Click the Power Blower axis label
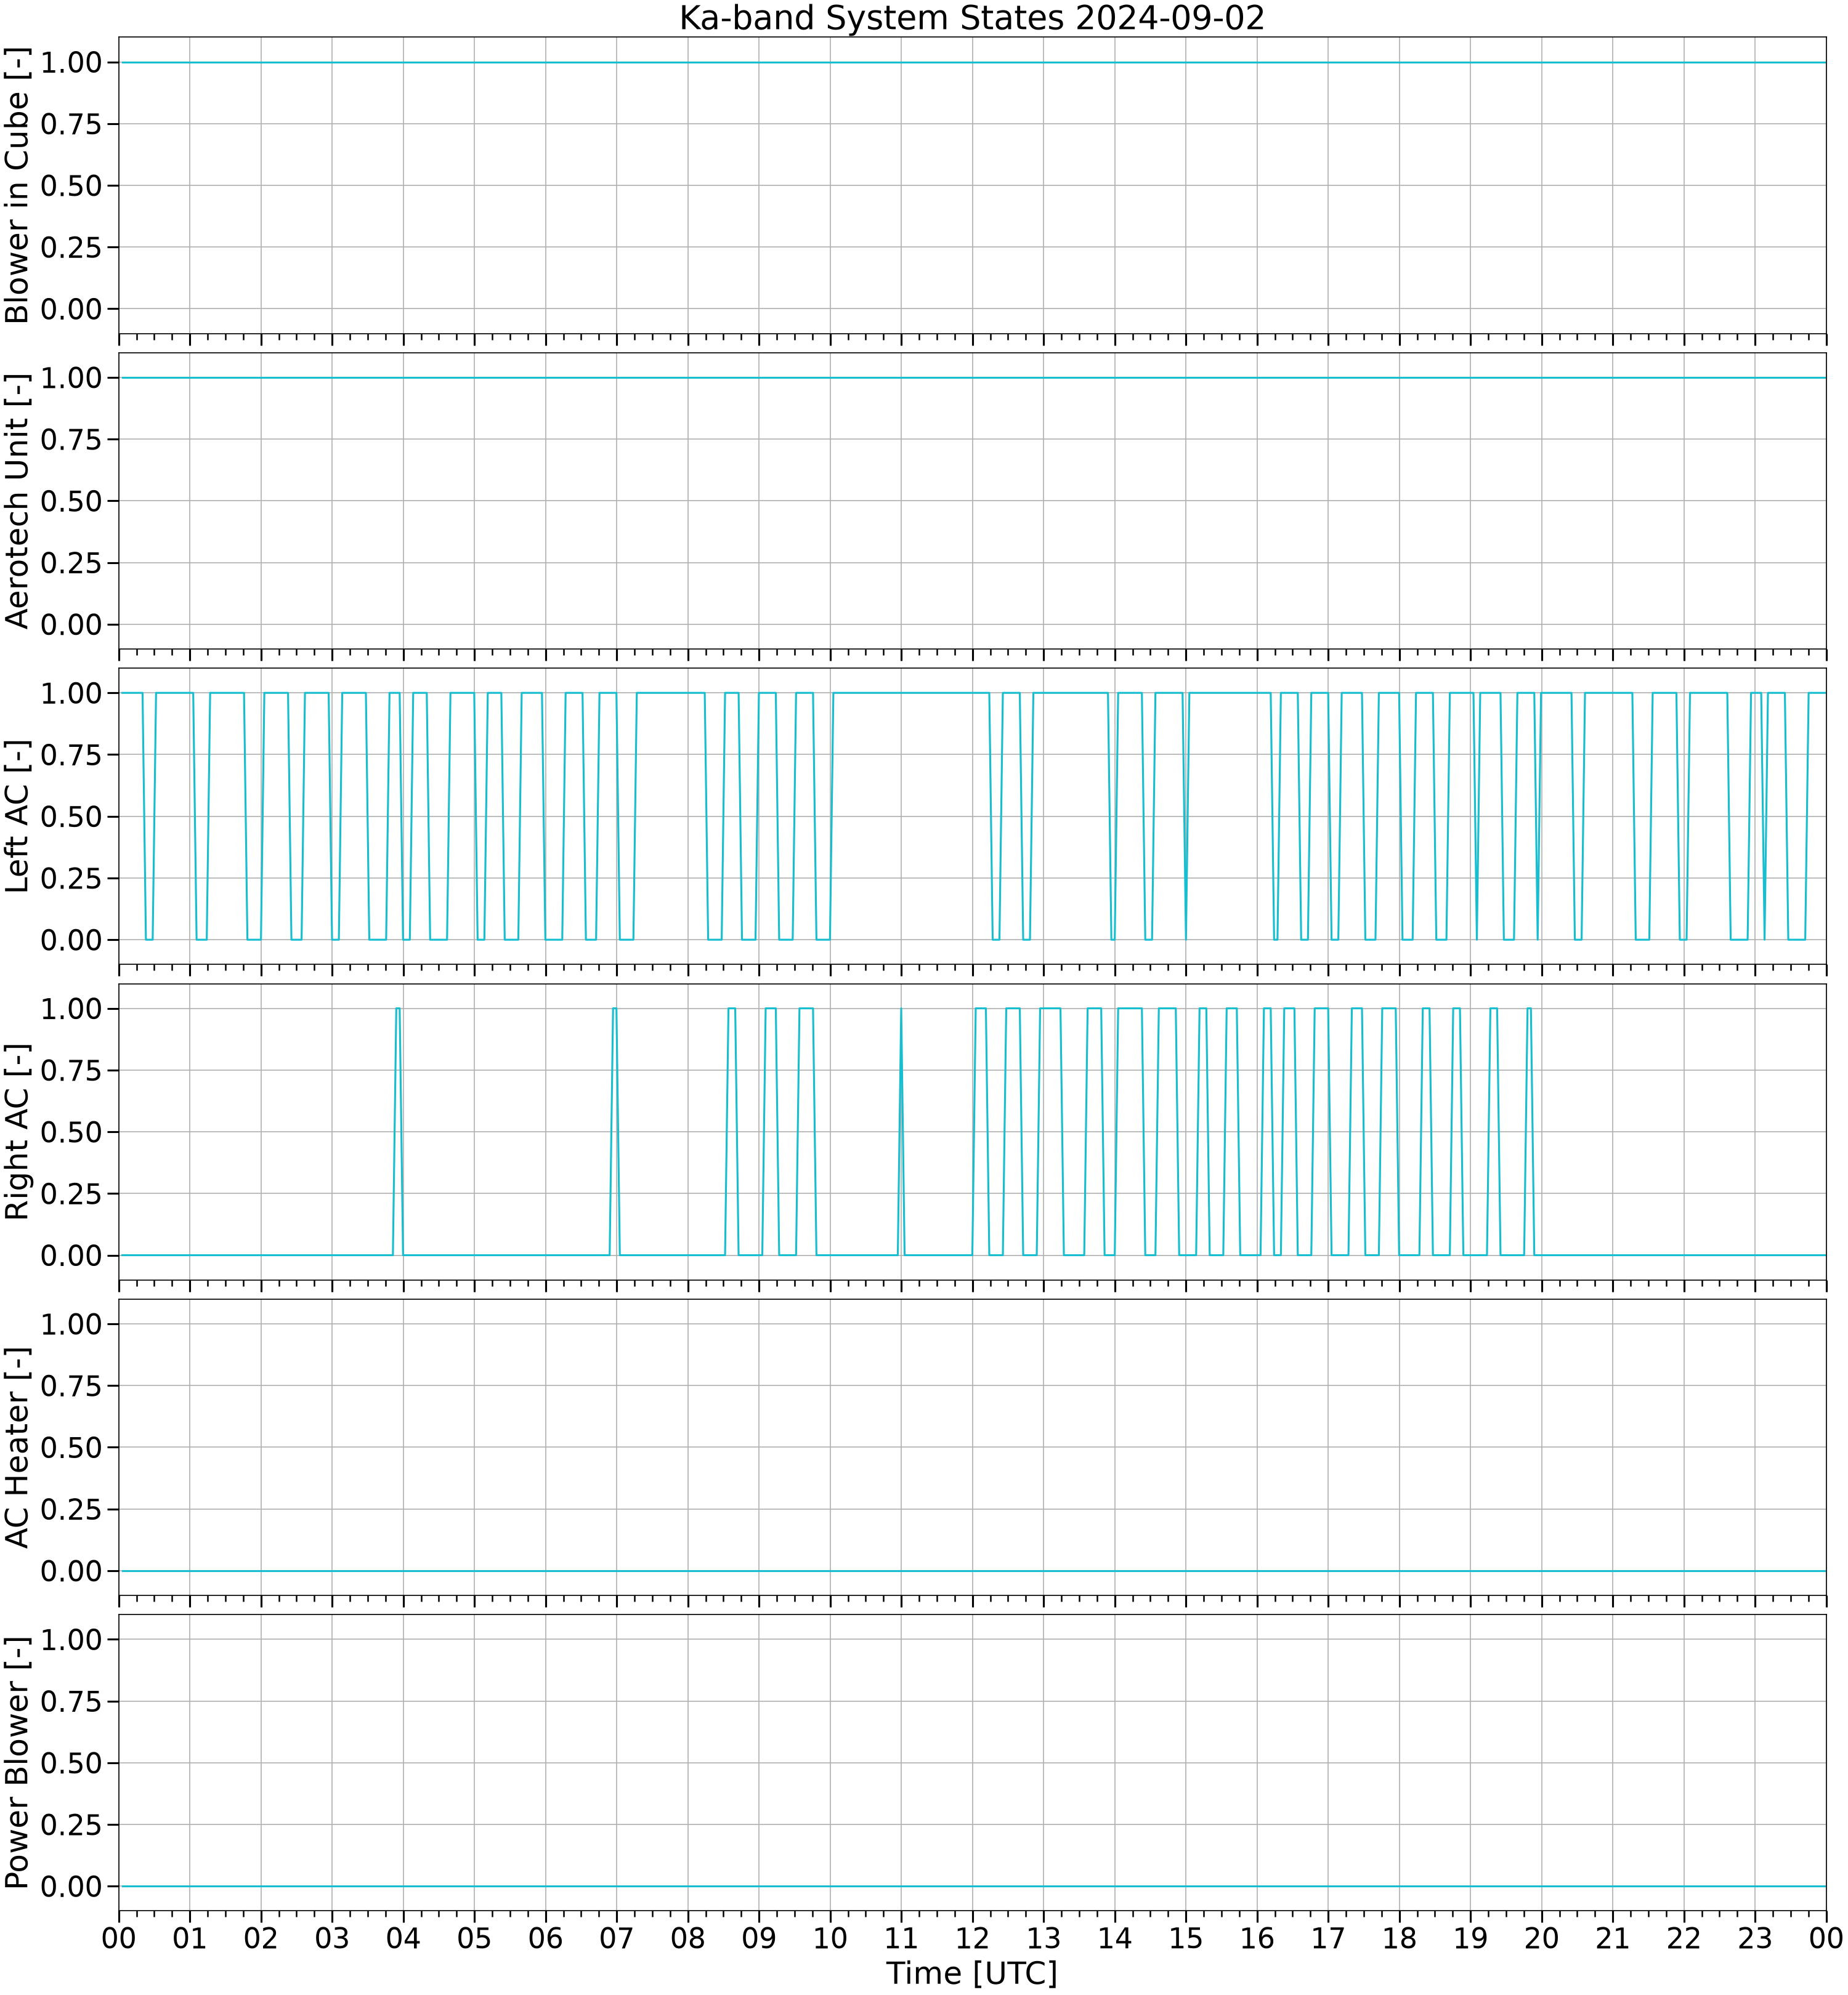This screenshot has height=1995, width=1848. click(x=17, y=1763)
